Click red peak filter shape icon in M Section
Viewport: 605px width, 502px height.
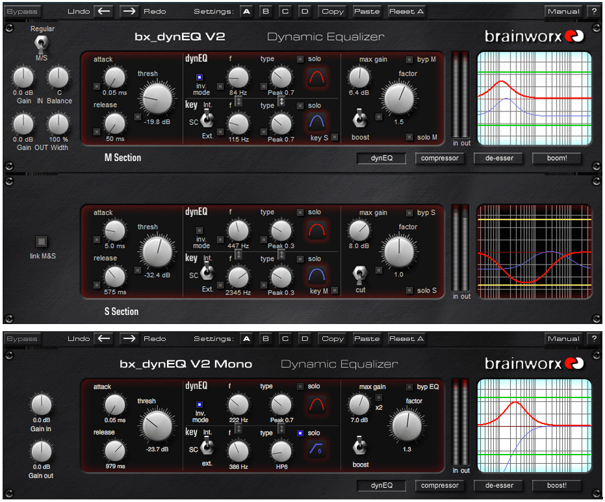[x=316, y=77]
